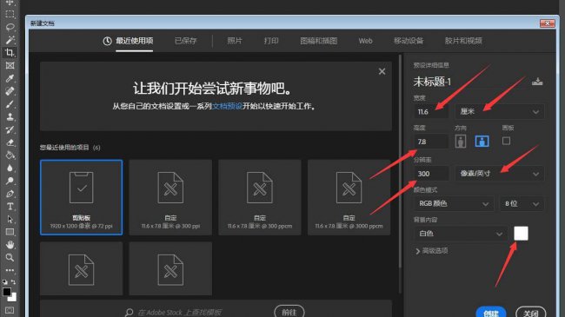Click the Adobe Stock template search field
This screenshot has height=317, width=565.
pos(179,313)
